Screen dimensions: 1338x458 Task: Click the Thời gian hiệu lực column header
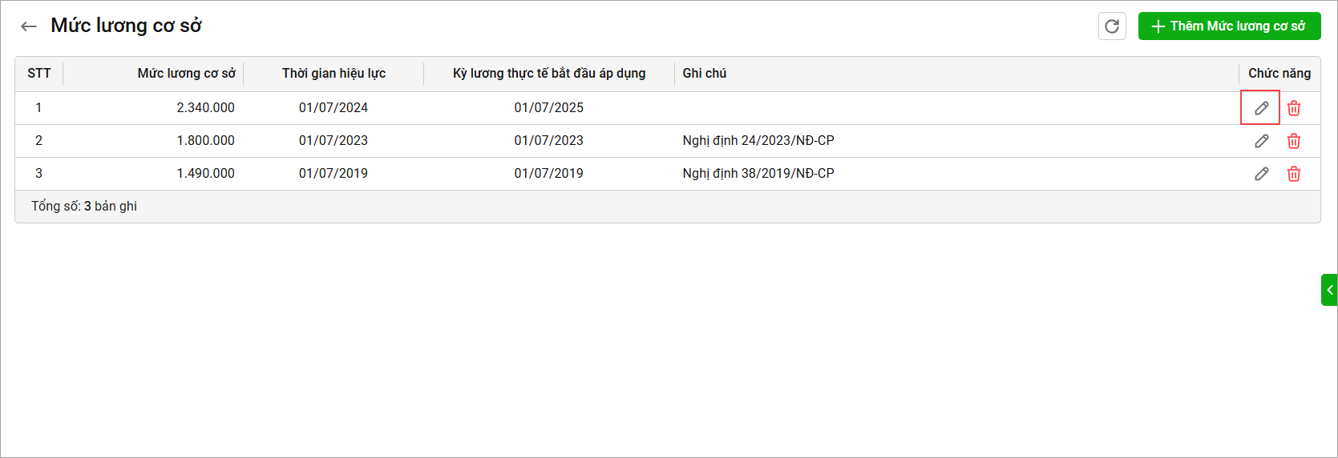[333, 74]
